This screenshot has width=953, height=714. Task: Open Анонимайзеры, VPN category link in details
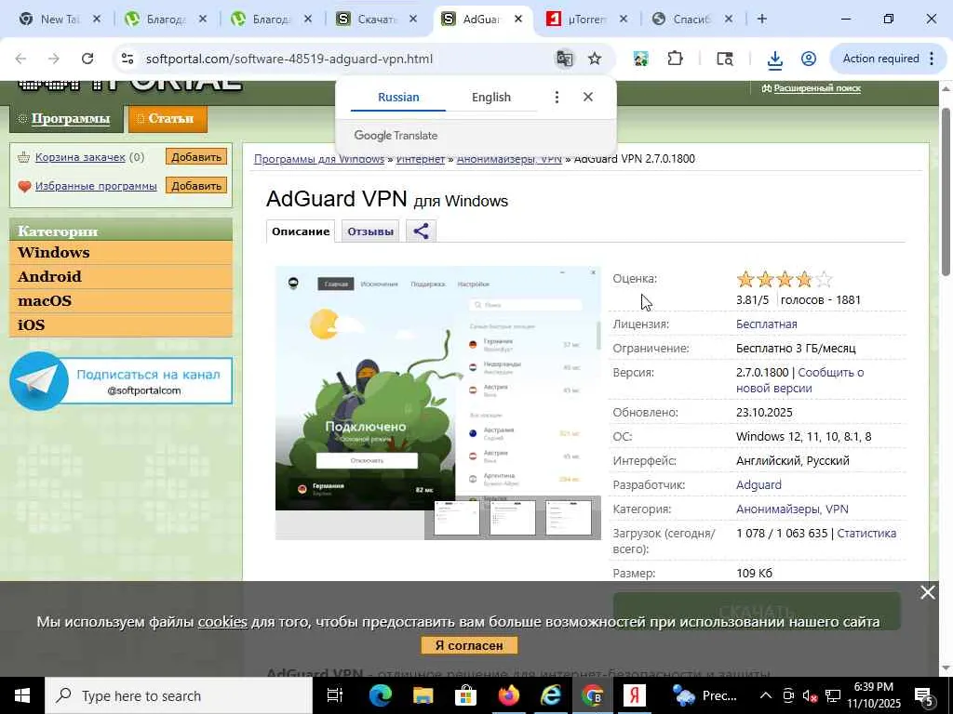point(792,509)
